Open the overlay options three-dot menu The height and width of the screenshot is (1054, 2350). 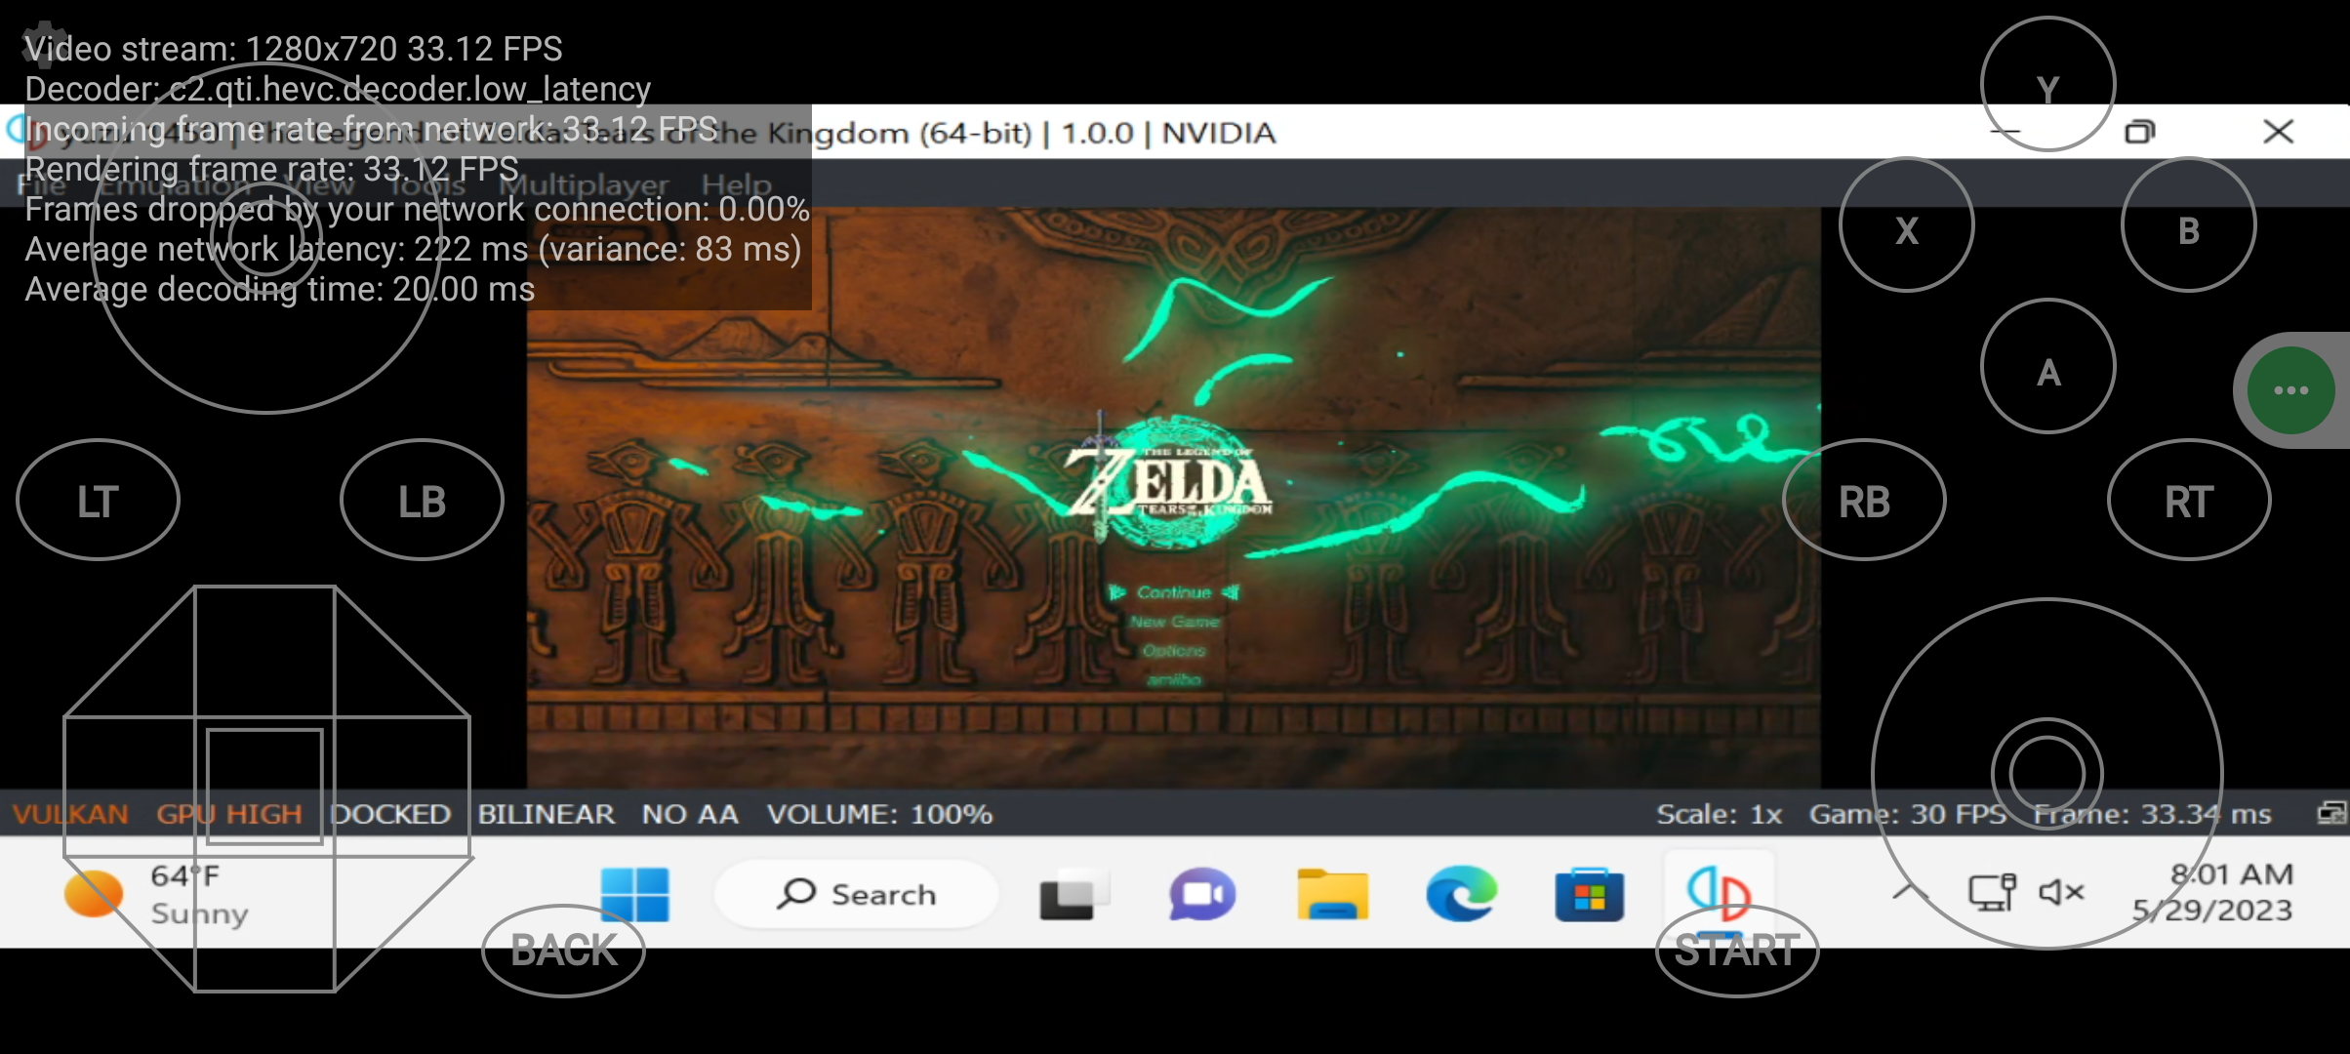(x=2290, y=389)
